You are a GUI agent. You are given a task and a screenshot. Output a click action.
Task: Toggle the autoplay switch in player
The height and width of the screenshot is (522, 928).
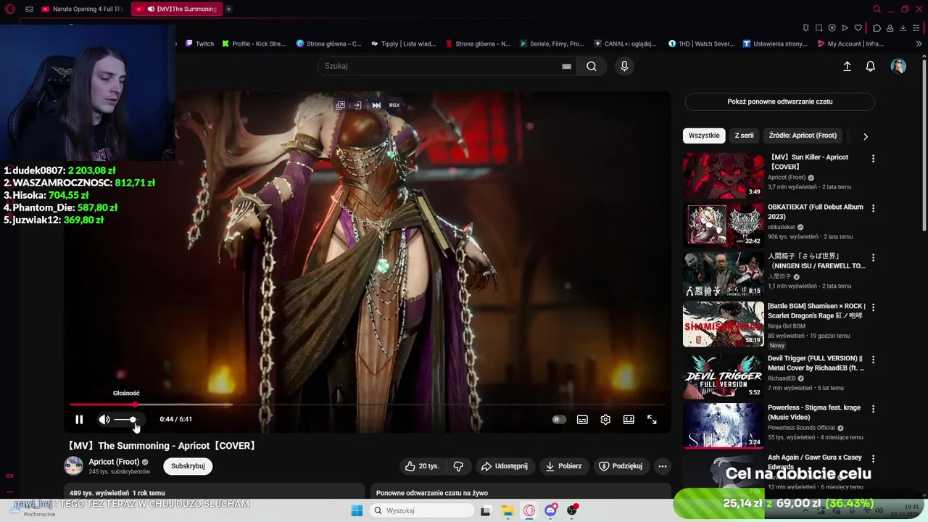coord(559,419)
